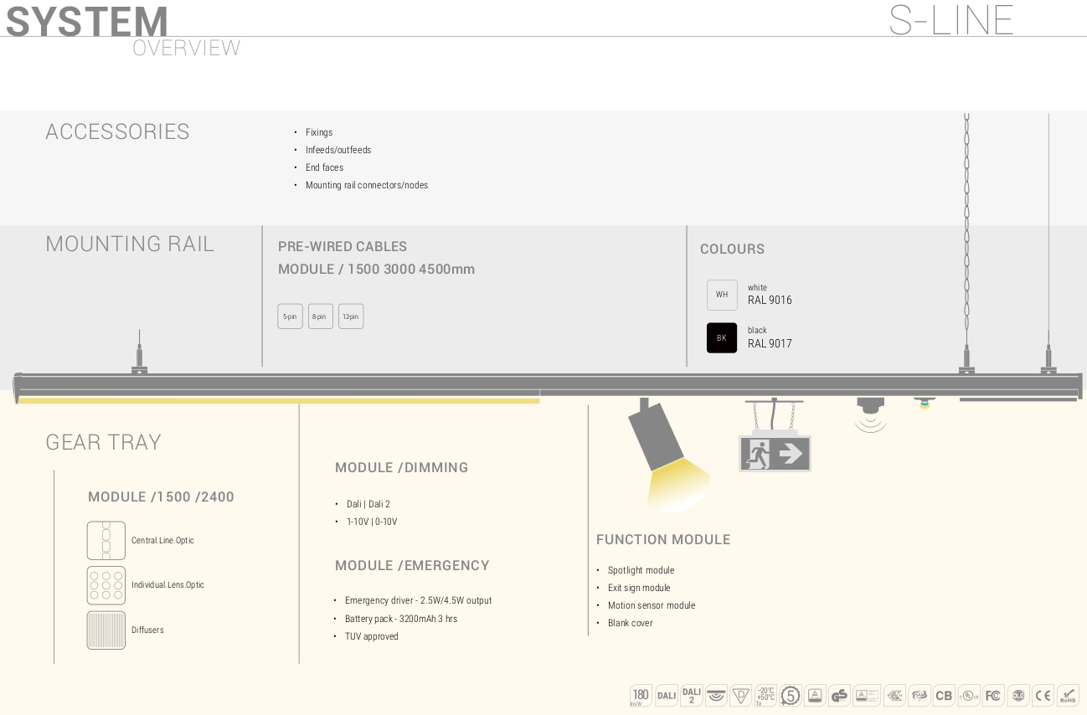
Task: Click MODULE /1500 /2400 heading
Action: pos(161,497)
